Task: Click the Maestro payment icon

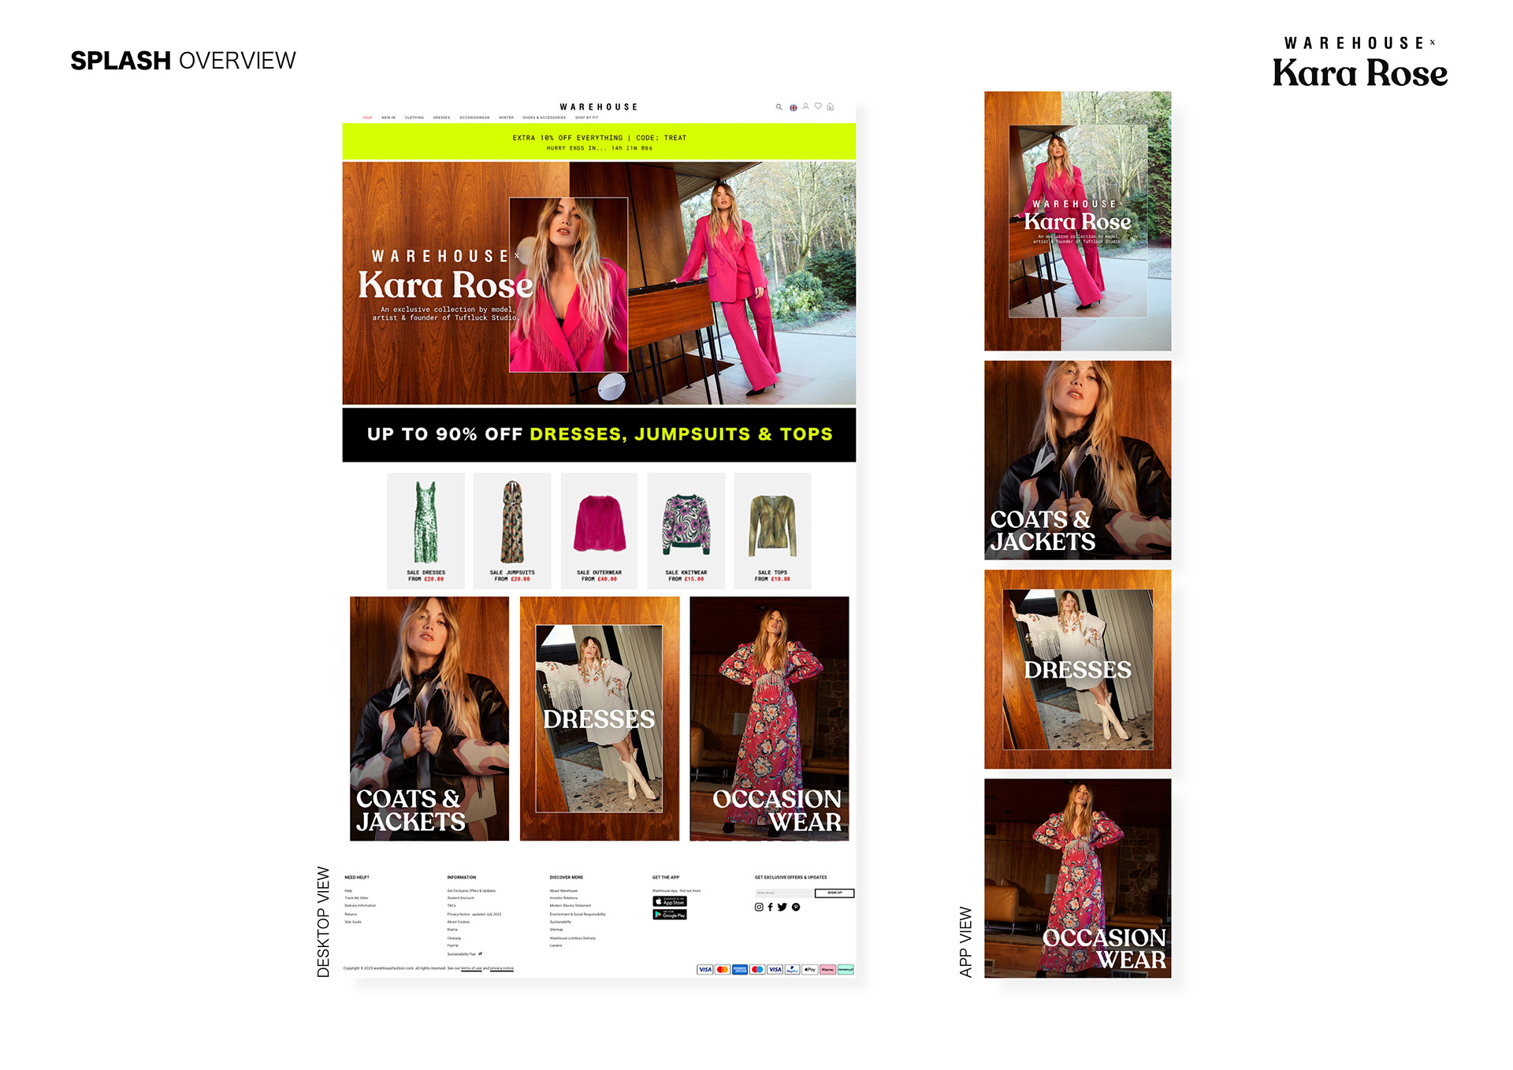Action: [757, 970]
